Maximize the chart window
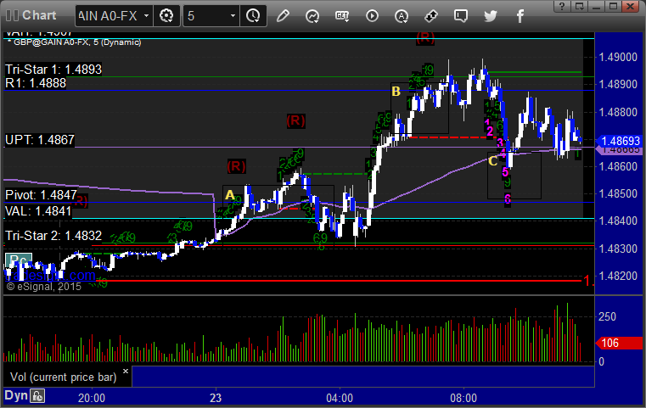Screen dimensions: 646x408 tap(613, 6)
